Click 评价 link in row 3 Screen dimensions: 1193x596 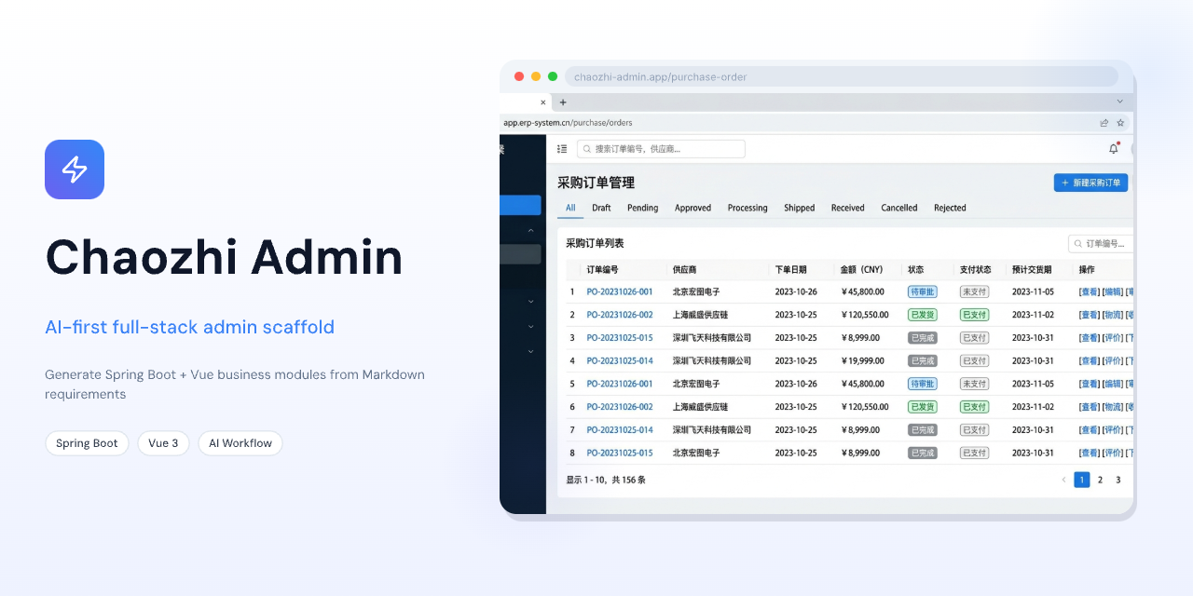point(1113,338)
